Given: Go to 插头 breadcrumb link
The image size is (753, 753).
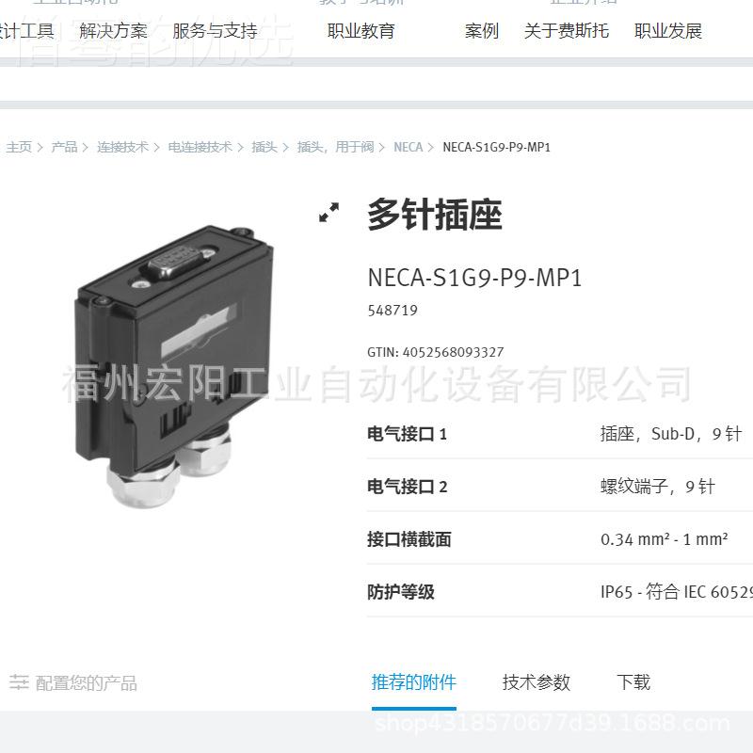Looking at the screenshot, I should 264,147.
